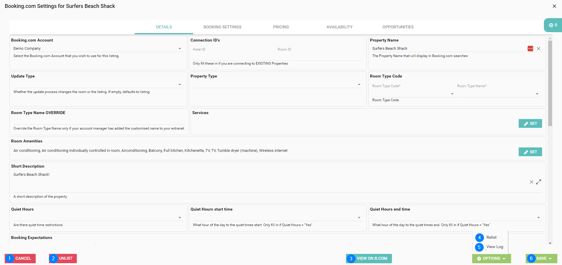Screen dimensions: 562x265
Task: Clear the Property Name field with X icon
Action: 539,49
